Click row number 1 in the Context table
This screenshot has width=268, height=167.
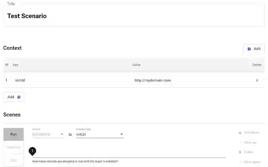click(6, 80)
